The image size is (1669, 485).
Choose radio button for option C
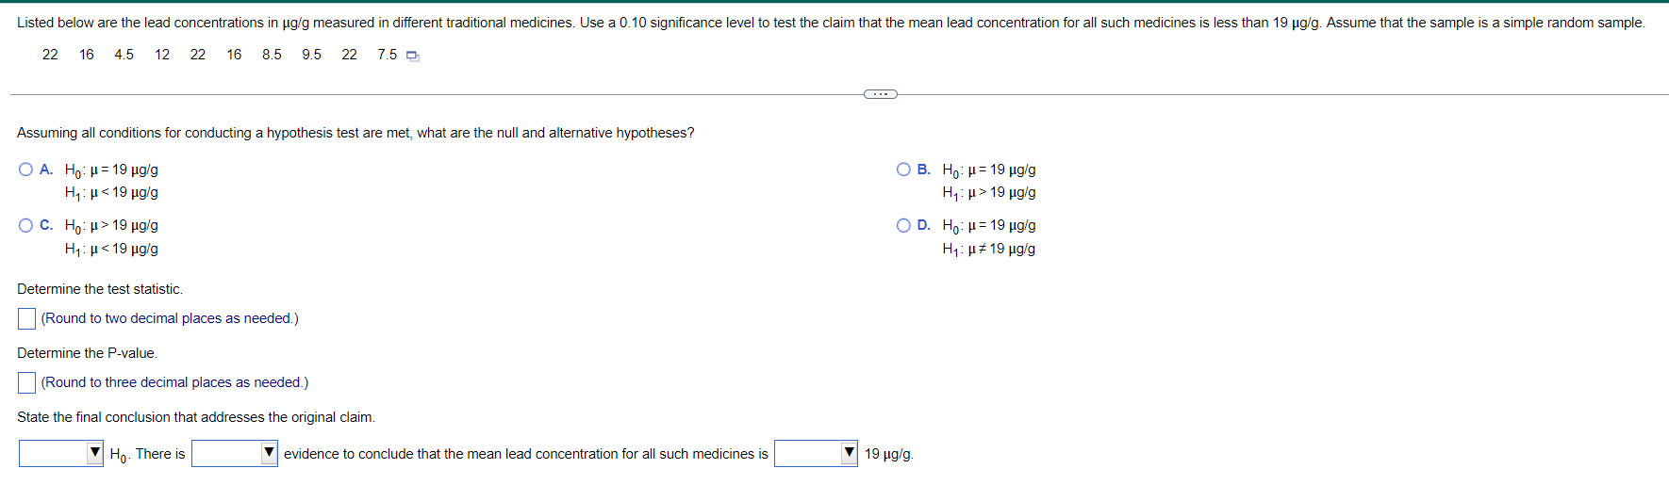(25, 225)
